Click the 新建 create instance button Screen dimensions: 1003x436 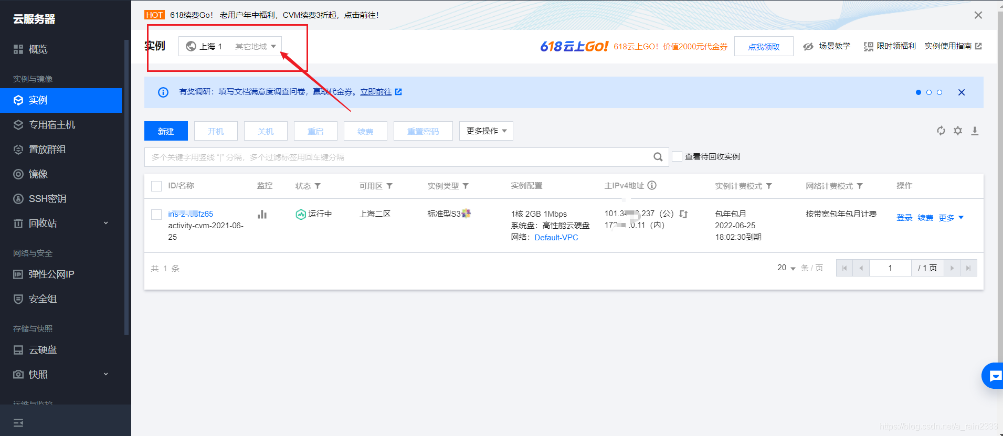point(166,131)
